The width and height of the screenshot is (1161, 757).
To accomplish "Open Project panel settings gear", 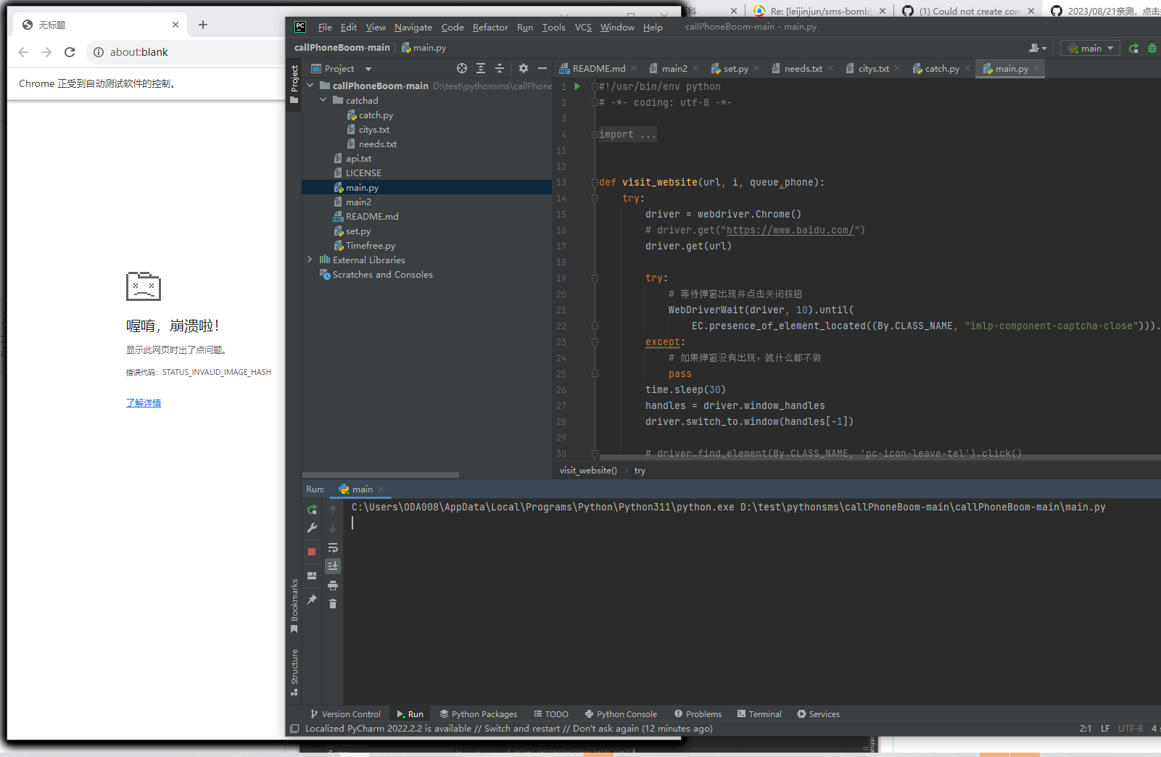I will point(524,68).
